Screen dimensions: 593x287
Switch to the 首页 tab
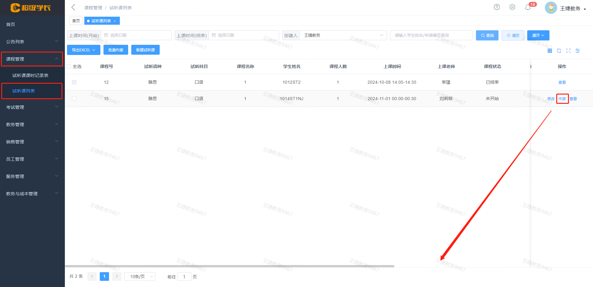[x=76, y=21]
